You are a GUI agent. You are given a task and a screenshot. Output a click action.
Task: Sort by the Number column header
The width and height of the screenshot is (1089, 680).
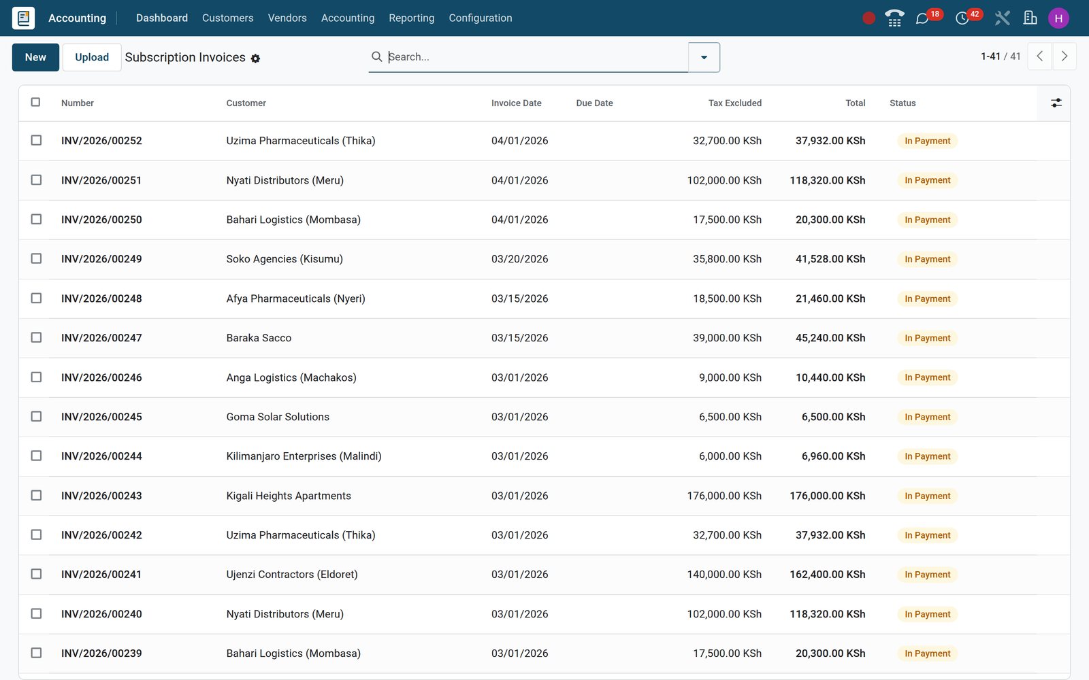click(78, 103)
